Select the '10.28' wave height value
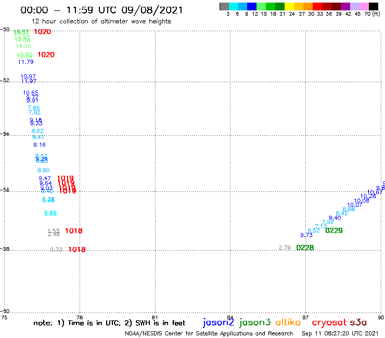The width and height of the screenshot is (385, 338). (x=368, y=196)
